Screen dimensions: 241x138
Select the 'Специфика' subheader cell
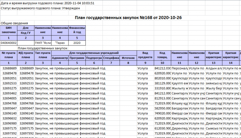pos(111,58)
